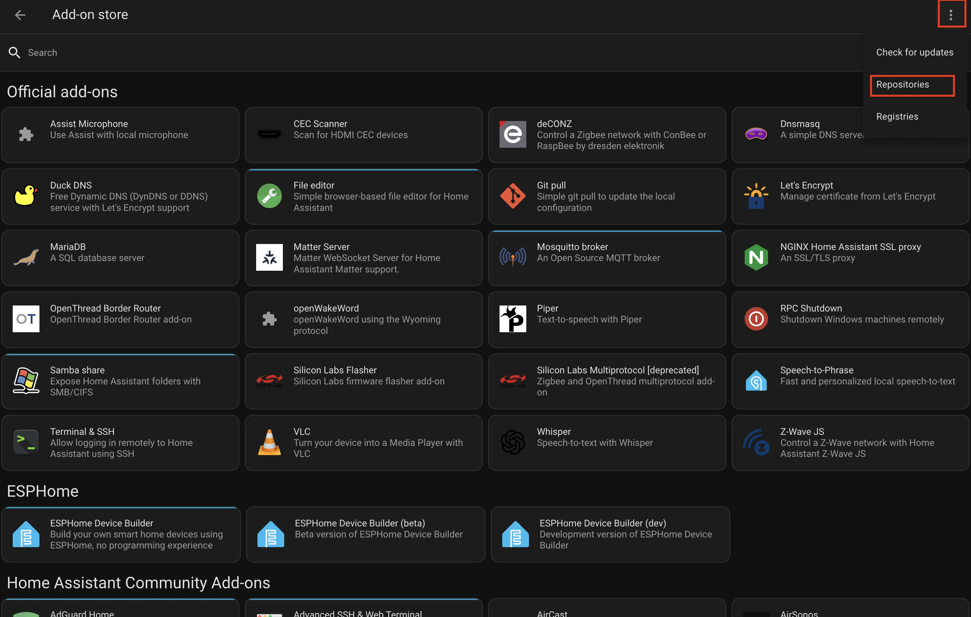This screenshot has height=617, width=971.
Task: Click the Duck DNS duck icon
Action: (26, 196)
